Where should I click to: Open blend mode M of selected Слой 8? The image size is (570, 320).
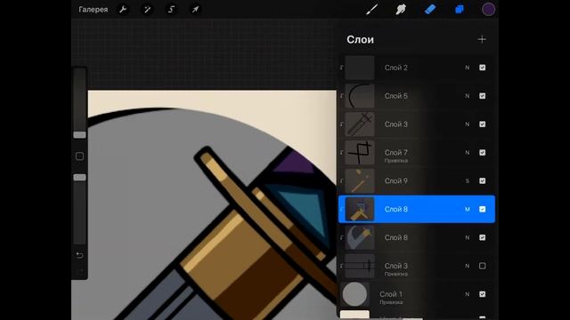coord(467,209)
